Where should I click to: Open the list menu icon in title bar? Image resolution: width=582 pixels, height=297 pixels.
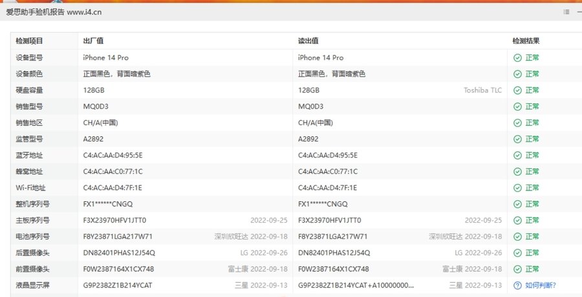[566, 12]
